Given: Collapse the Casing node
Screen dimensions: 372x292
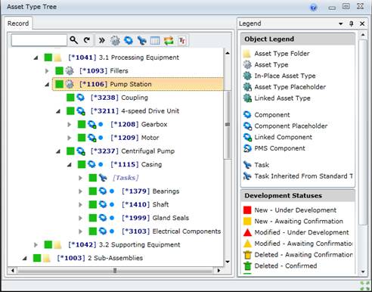Looking at the screenshot, I should click(x=70, y=165).
